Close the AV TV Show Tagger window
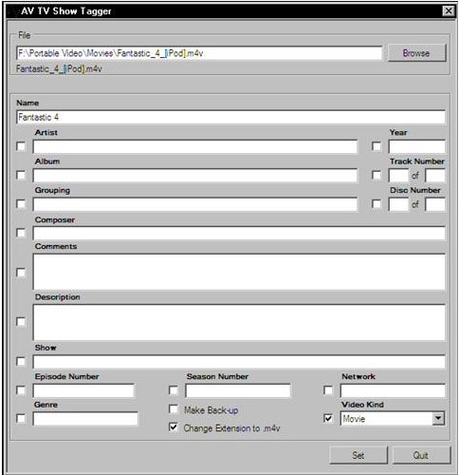459x475 pixels. (449, 11)
